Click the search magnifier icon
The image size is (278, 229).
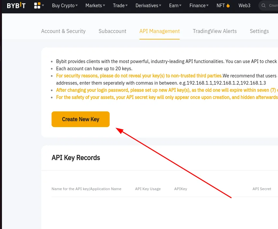click(264, 6)
